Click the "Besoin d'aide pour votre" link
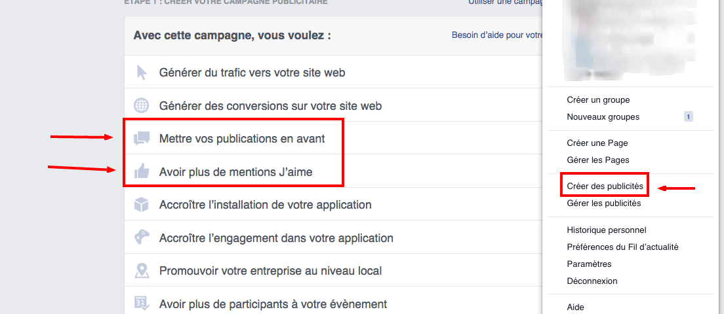 pyautogui.click(x=497, y=35)
